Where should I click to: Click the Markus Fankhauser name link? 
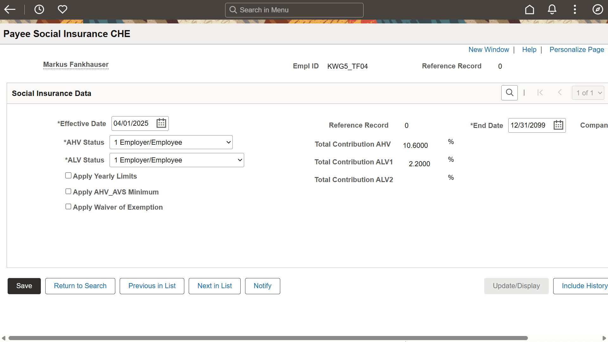click(76, 64)
